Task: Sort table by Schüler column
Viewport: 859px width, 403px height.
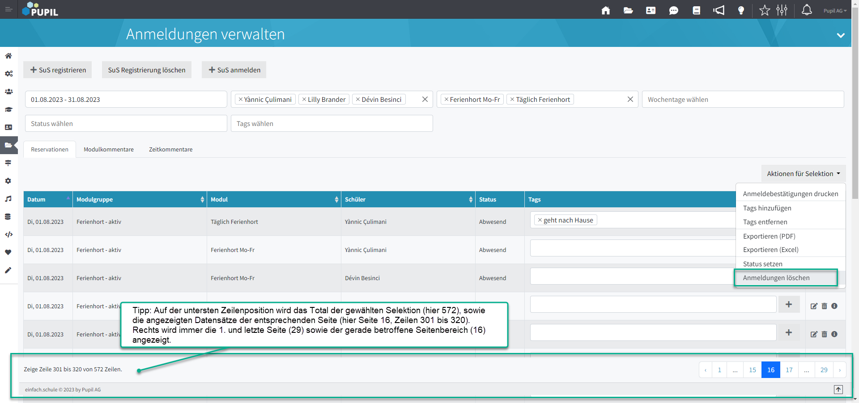Action: point(408,199)
